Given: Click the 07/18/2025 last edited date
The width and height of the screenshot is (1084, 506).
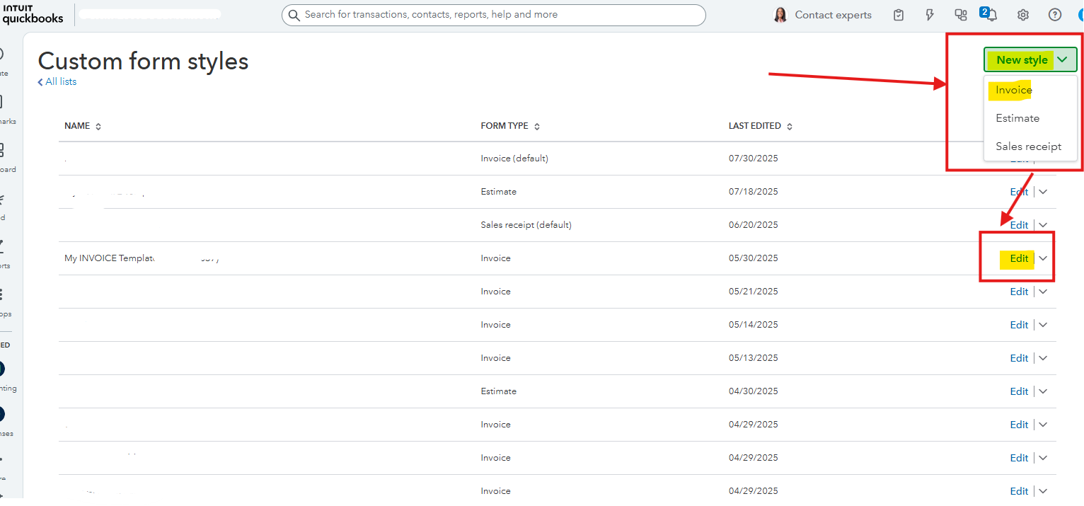Looking at the screenshot, I should click(753, 192).
